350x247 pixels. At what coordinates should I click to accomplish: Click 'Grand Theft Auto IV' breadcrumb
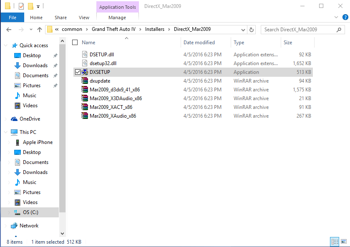[113, 29]
